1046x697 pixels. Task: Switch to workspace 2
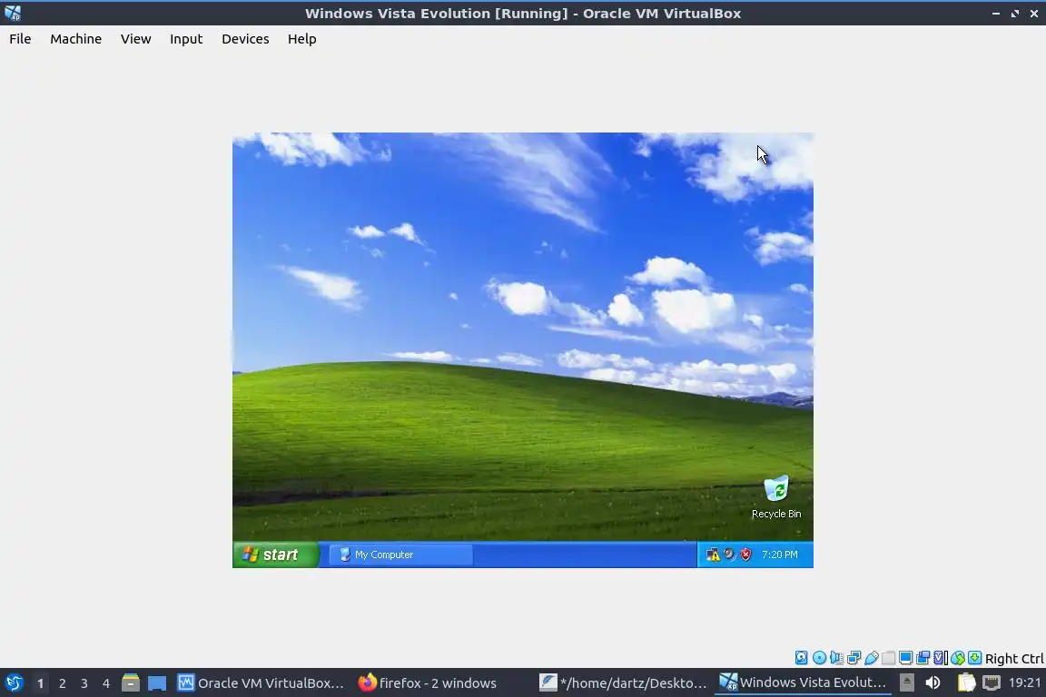click(x=62, y=683)
